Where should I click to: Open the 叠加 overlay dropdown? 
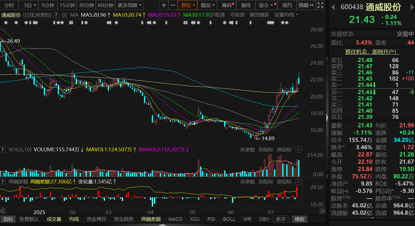[x=207, y=5]
